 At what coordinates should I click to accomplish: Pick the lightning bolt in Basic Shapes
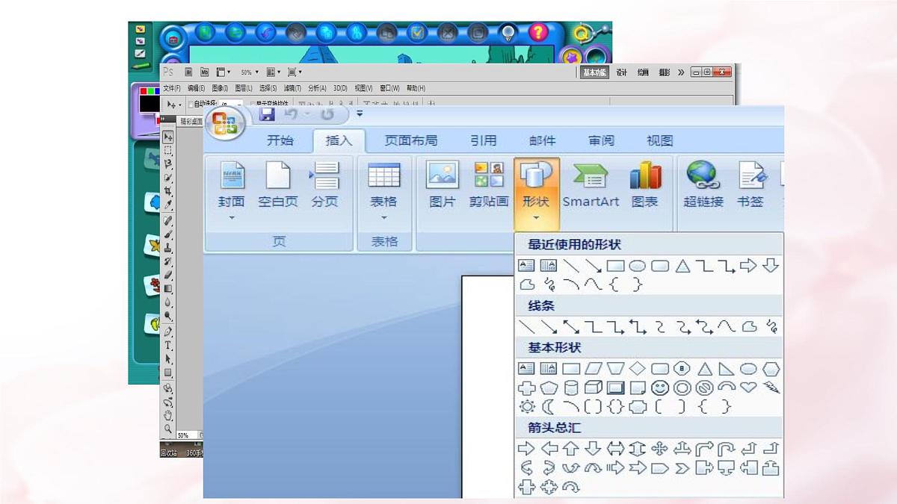click(x=771, y=388)
